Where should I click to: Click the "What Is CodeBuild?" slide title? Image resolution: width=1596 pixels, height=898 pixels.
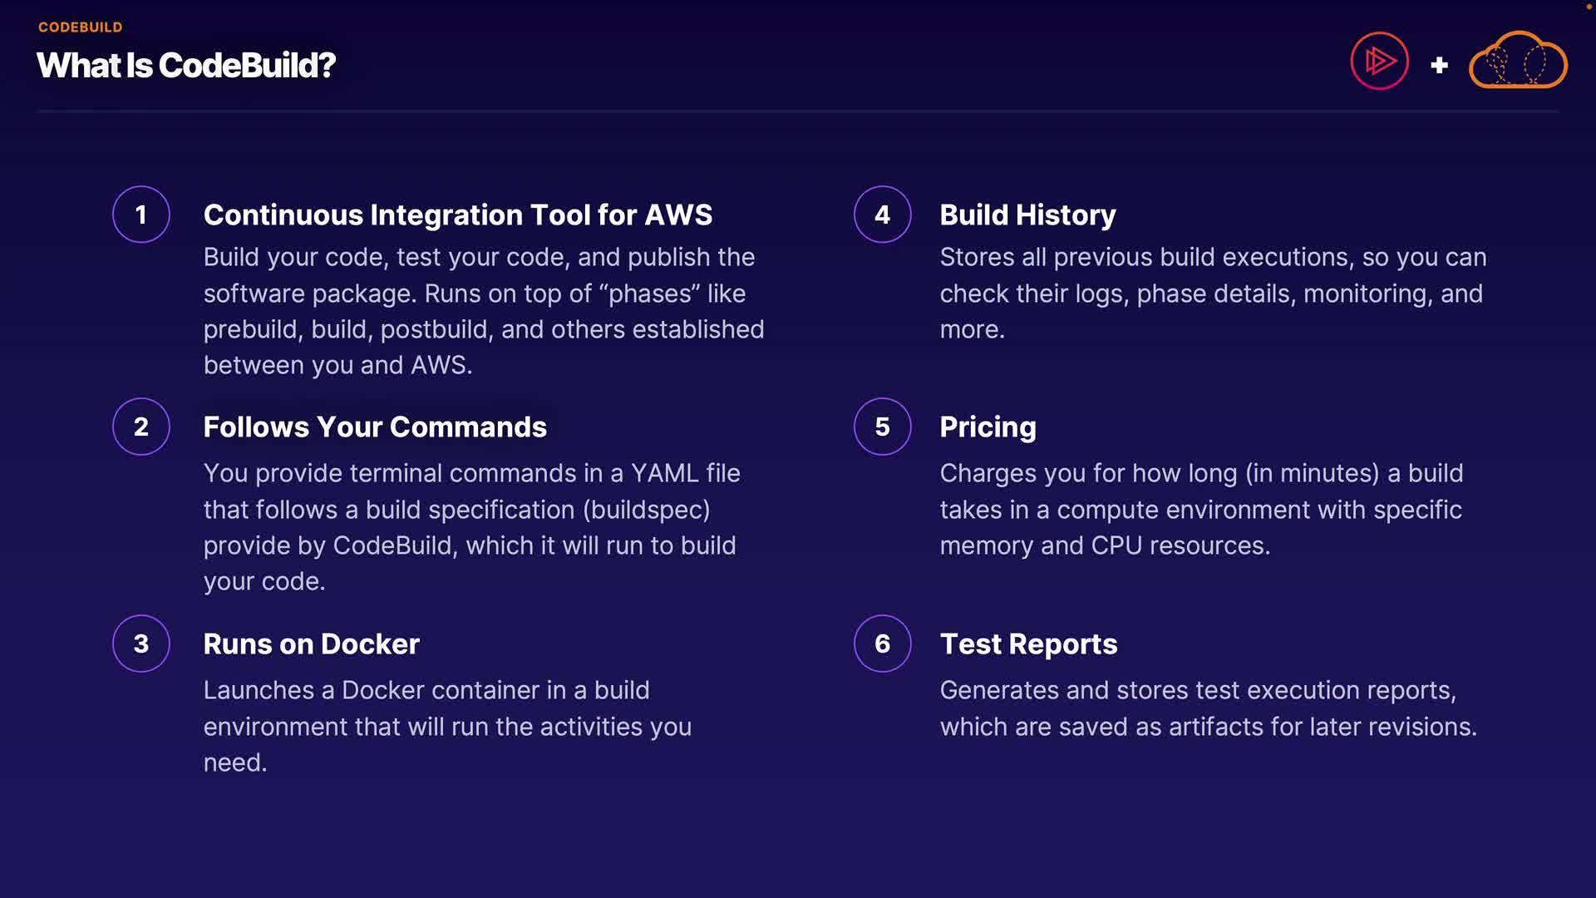click(x=186, y=66)
